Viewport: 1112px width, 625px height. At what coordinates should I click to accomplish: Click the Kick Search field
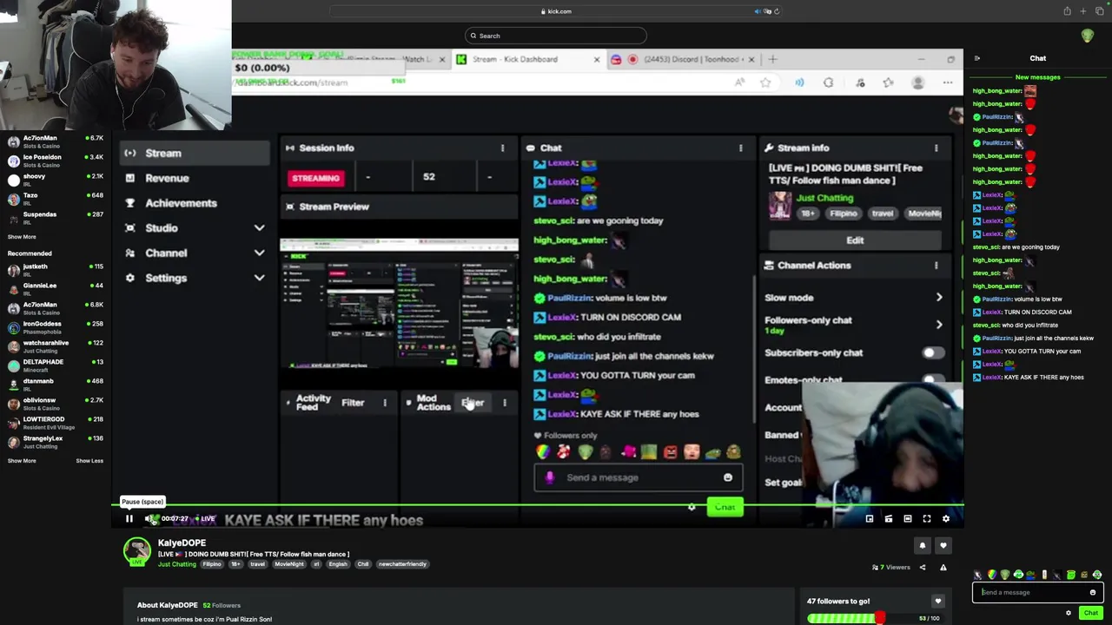point(556,36)
